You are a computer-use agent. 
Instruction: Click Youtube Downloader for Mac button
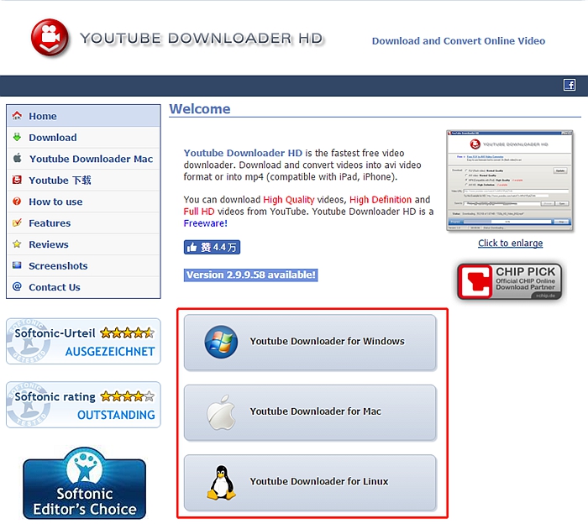coord(310,412)
